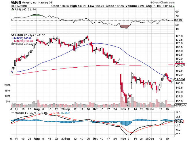Click the 30 RSI axis level label
Screen dimensions: 187x141
pyautogui.click(x=177, y=25)
